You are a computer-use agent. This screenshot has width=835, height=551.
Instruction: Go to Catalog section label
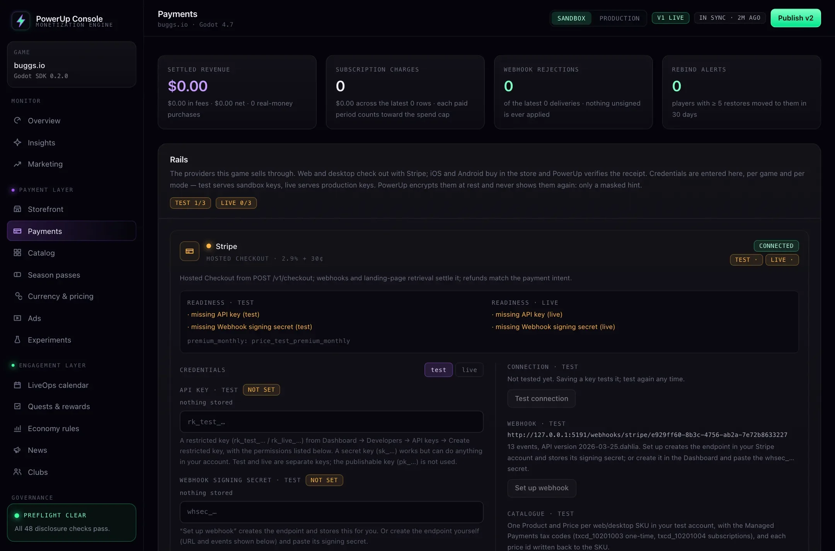(x=41, y=253)
